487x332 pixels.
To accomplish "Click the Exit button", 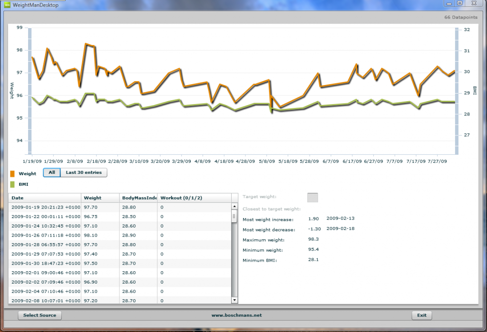I will [x=422, y=315].
